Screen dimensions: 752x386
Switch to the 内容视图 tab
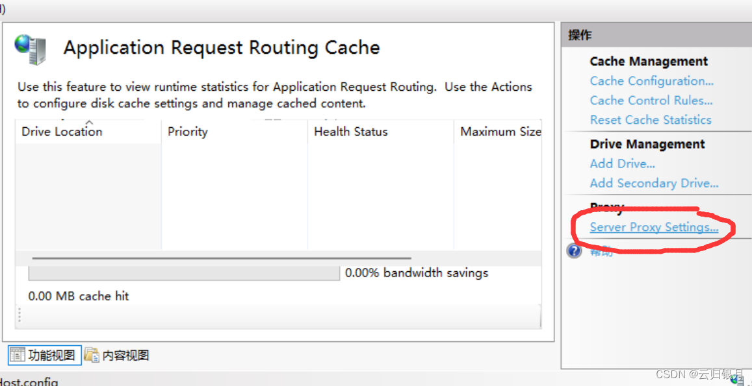pyautogui.click(x=125, y=356)
